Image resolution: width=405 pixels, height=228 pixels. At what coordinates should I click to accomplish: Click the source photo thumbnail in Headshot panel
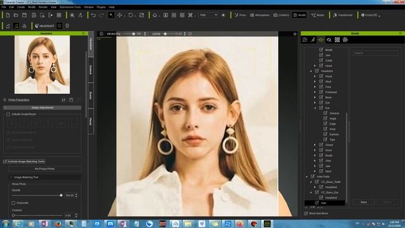coord(42,65)
